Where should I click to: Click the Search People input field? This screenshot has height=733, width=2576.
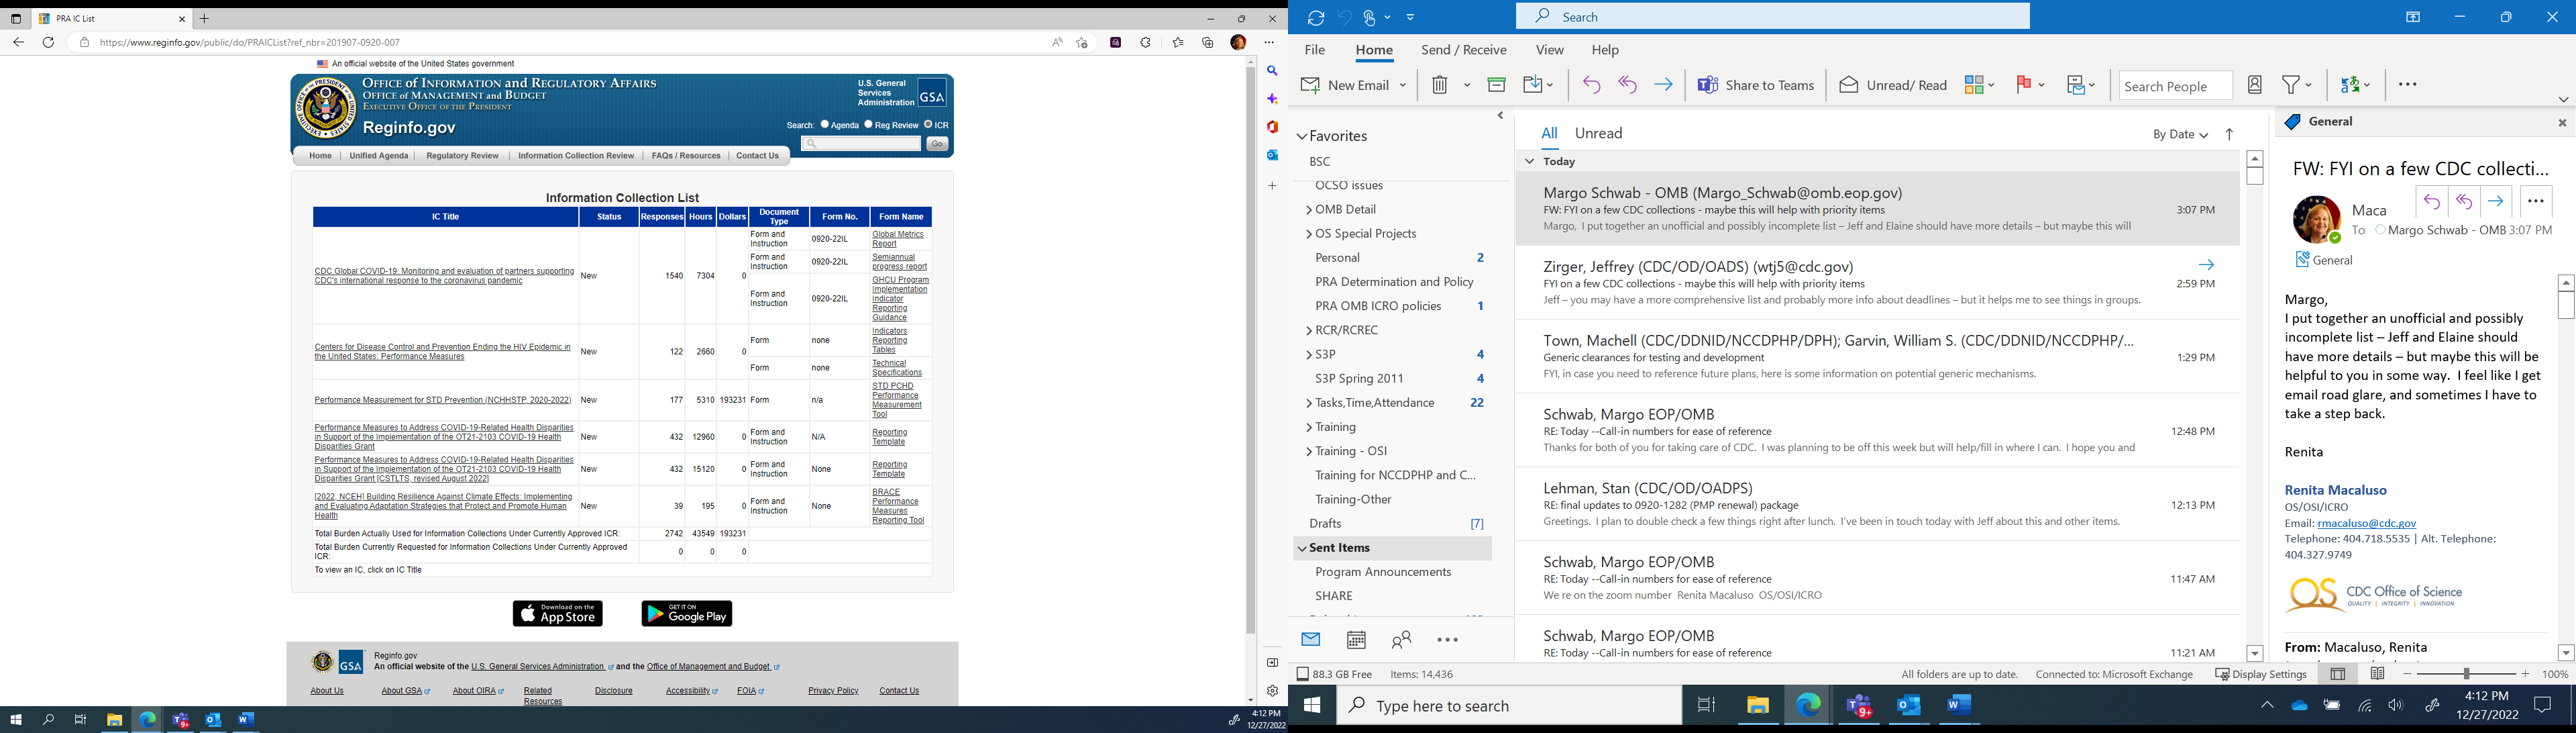pyautogui.click(x=2174, y=86)
